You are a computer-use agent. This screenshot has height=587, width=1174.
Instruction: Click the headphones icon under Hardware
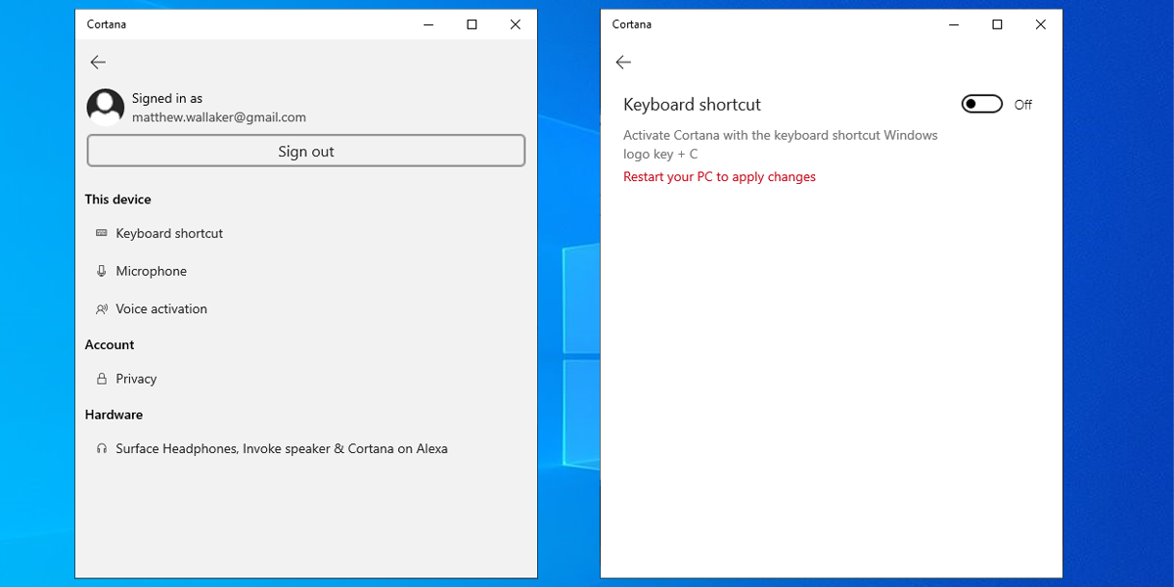click(102, 449)
